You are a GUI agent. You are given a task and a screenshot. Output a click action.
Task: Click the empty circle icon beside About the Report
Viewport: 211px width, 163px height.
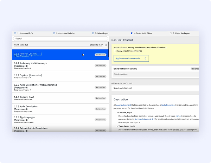[x=171, y=33]
